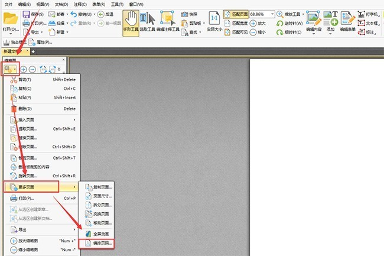The height and width of the screenshot is (256, 384).
Task: Click 匹配宽度 fit width
Action: (236, 23)
